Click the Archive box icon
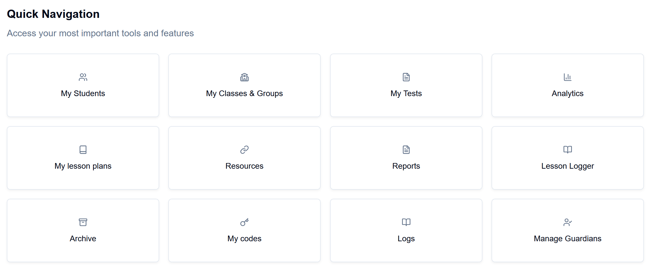The image size is (651, 275). coord(83,222)
